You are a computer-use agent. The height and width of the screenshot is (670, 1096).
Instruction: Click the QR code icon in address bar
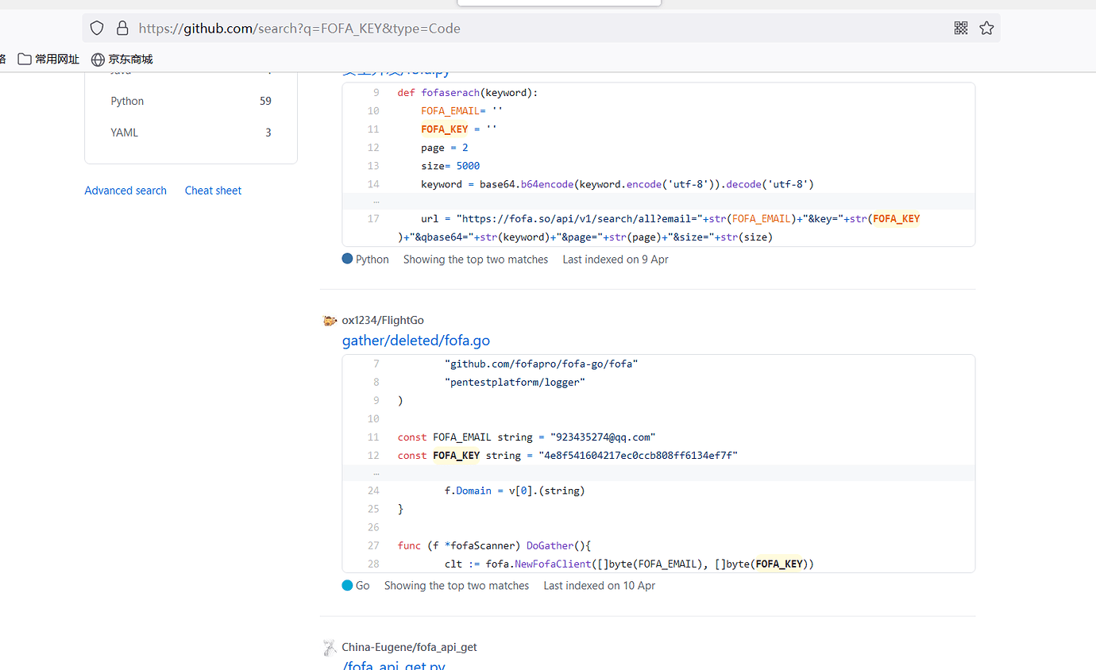961,29
